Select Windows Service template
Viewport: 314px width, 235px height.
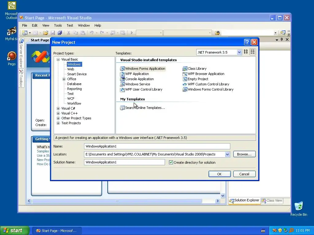coord(135,84)
